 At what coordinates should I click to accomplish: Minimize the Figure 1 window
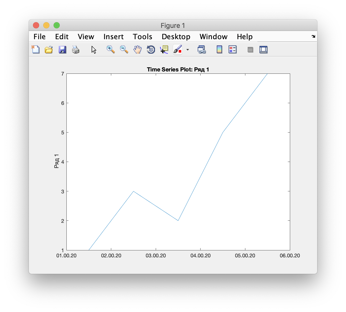[46, 25]
